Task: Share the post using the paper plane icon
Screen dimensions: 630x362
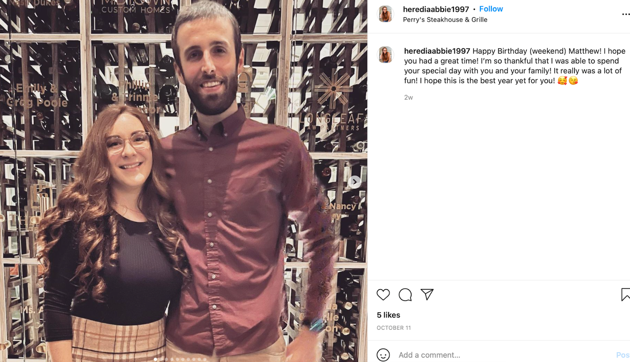Action: (427, 294)
